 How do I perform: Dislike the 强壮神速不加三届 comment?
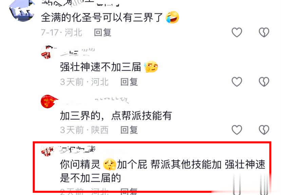tap(264, 82)
